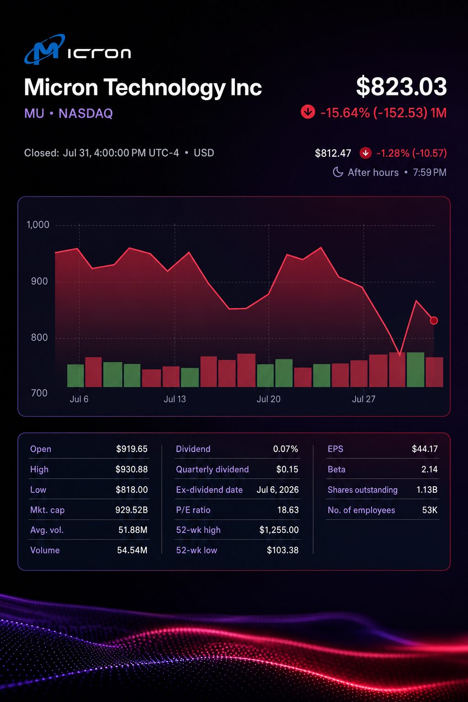This screenshot has width=468, height=702.
Task: Click the 52-wk high label
Action: pyautogui.click(x=198, y=530)
